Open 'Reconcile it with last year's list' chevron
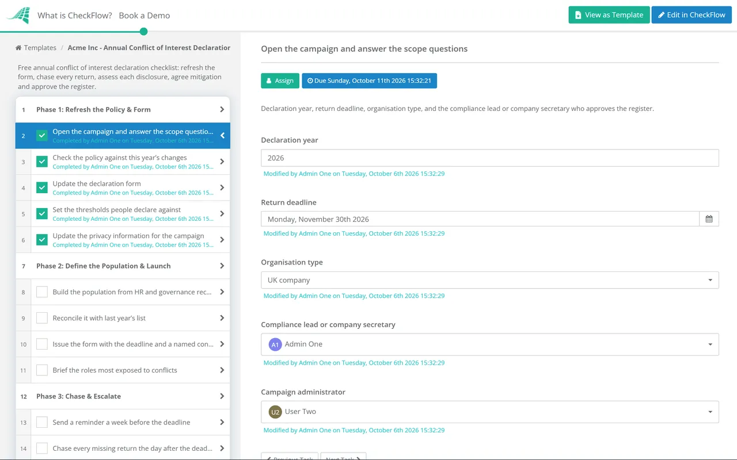This screenshot has width=737, height=460. (x=222, y=318)
